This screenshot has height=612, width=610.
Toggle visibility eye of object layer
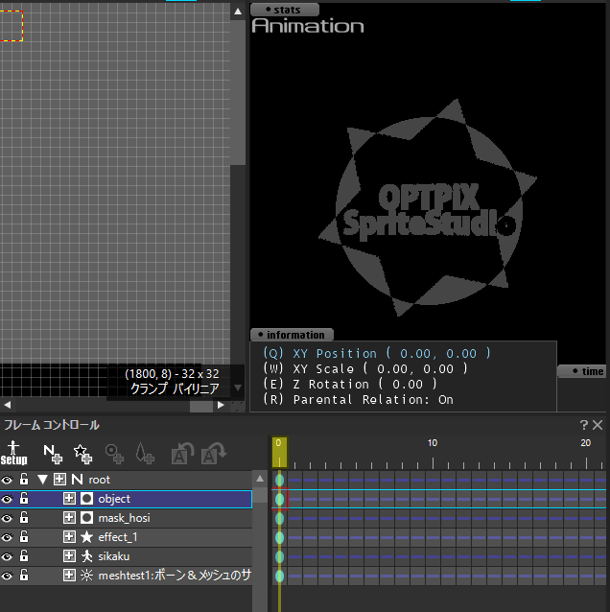(7, 499)
